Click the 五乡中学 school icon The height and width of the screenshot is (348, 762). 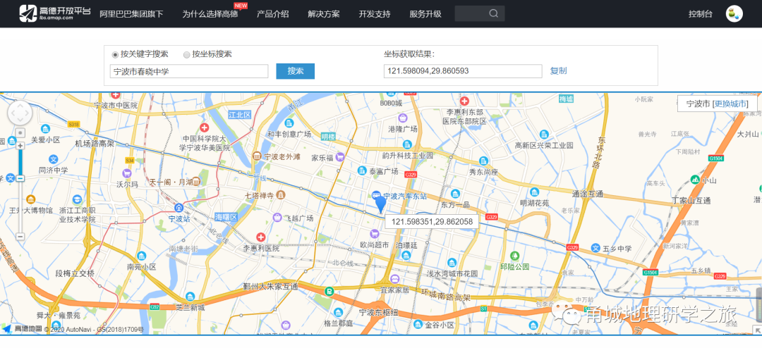pos(596,248)
